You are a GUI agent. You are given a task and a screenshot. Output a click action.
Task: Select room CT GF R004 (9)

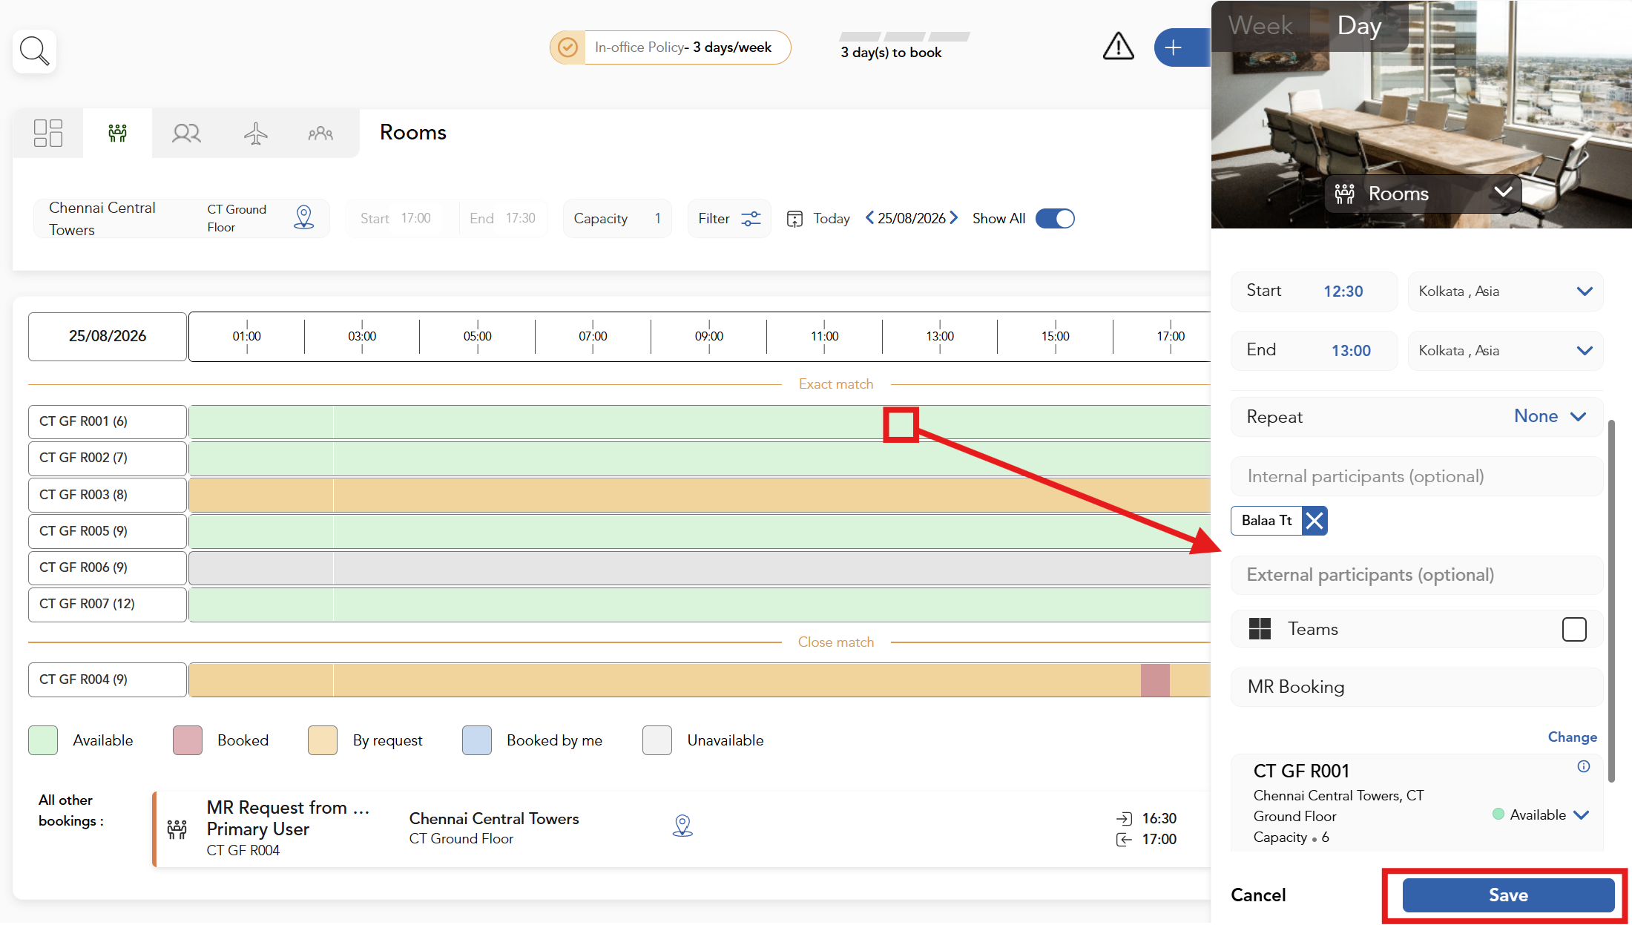coord(108,679)
